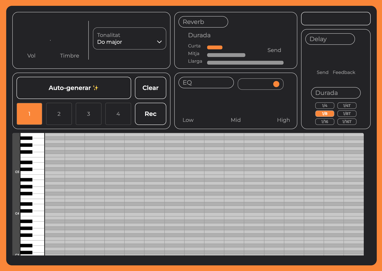Click the empty box above Delay panel
Image resolution: width=382 pixels, height=271 pixels.
click(x=336, y=18)
